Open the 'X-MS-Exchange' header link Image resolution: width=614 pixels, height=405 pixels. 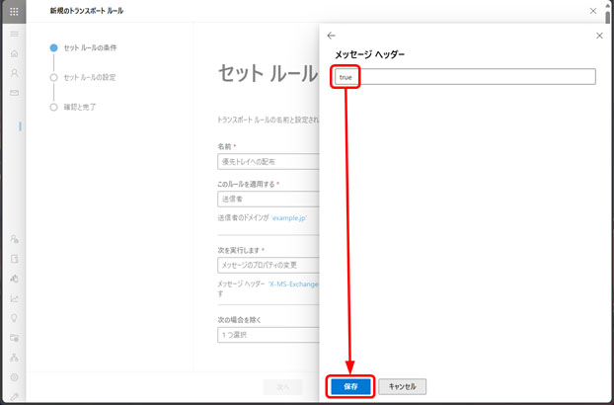tap(293, 283)
